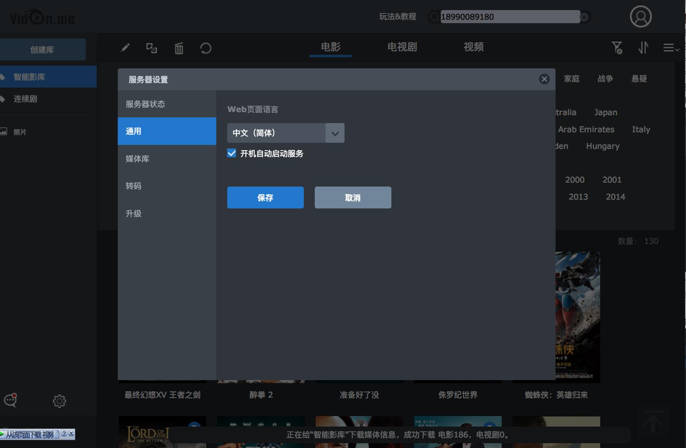Switch to the 视频 tab
This screenshot has height=448, width=686.
(x=473, y=47)
